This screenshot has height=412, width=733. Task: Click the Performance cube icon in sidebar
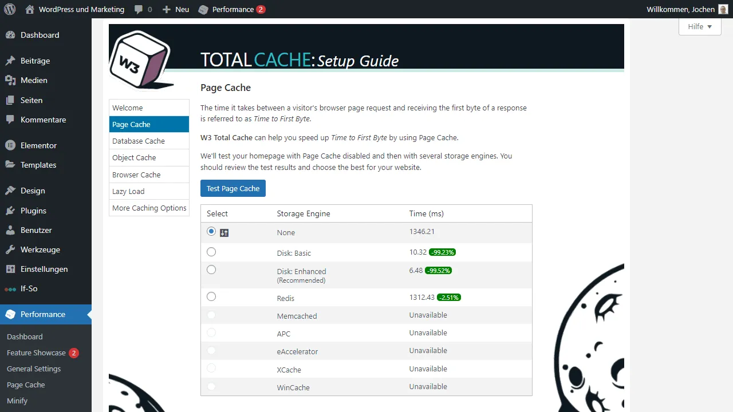coord(10,314)
